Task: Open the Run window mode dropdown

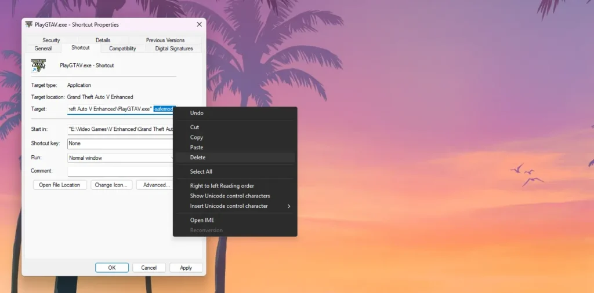Action: click(x=121, y=158)
